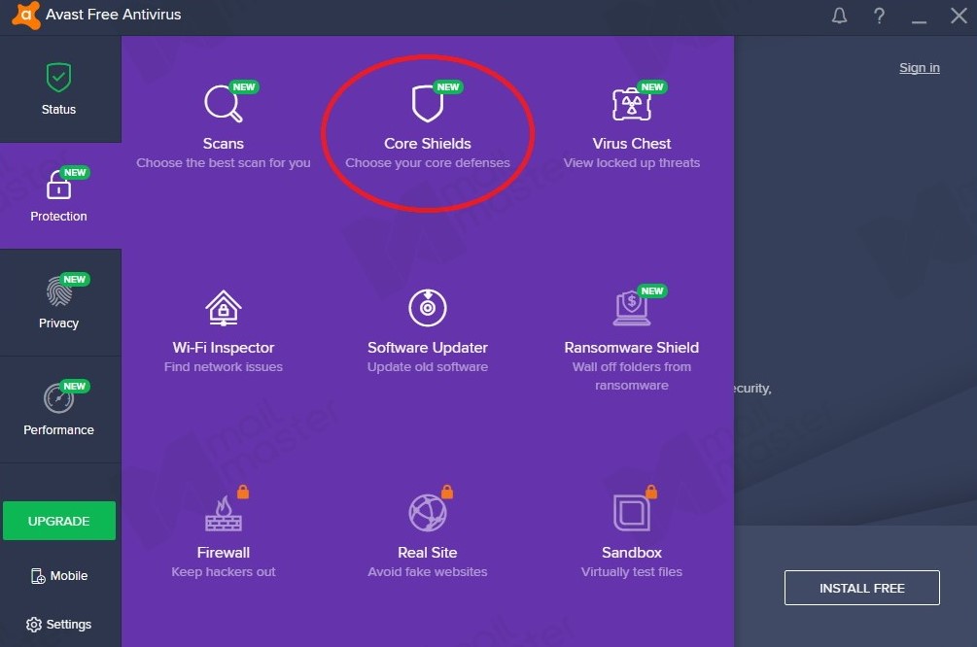This screenshot has width=977, height=647.
Task: Close the Avast window
Action: [x=959, y=16]
